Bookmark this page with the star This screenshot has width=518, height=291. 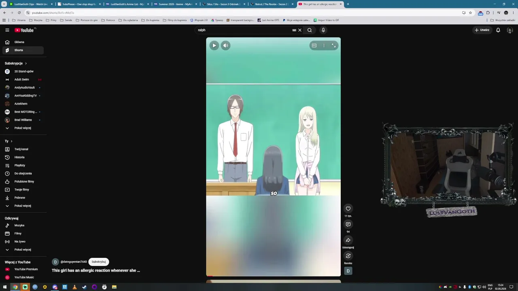point(470,13)
